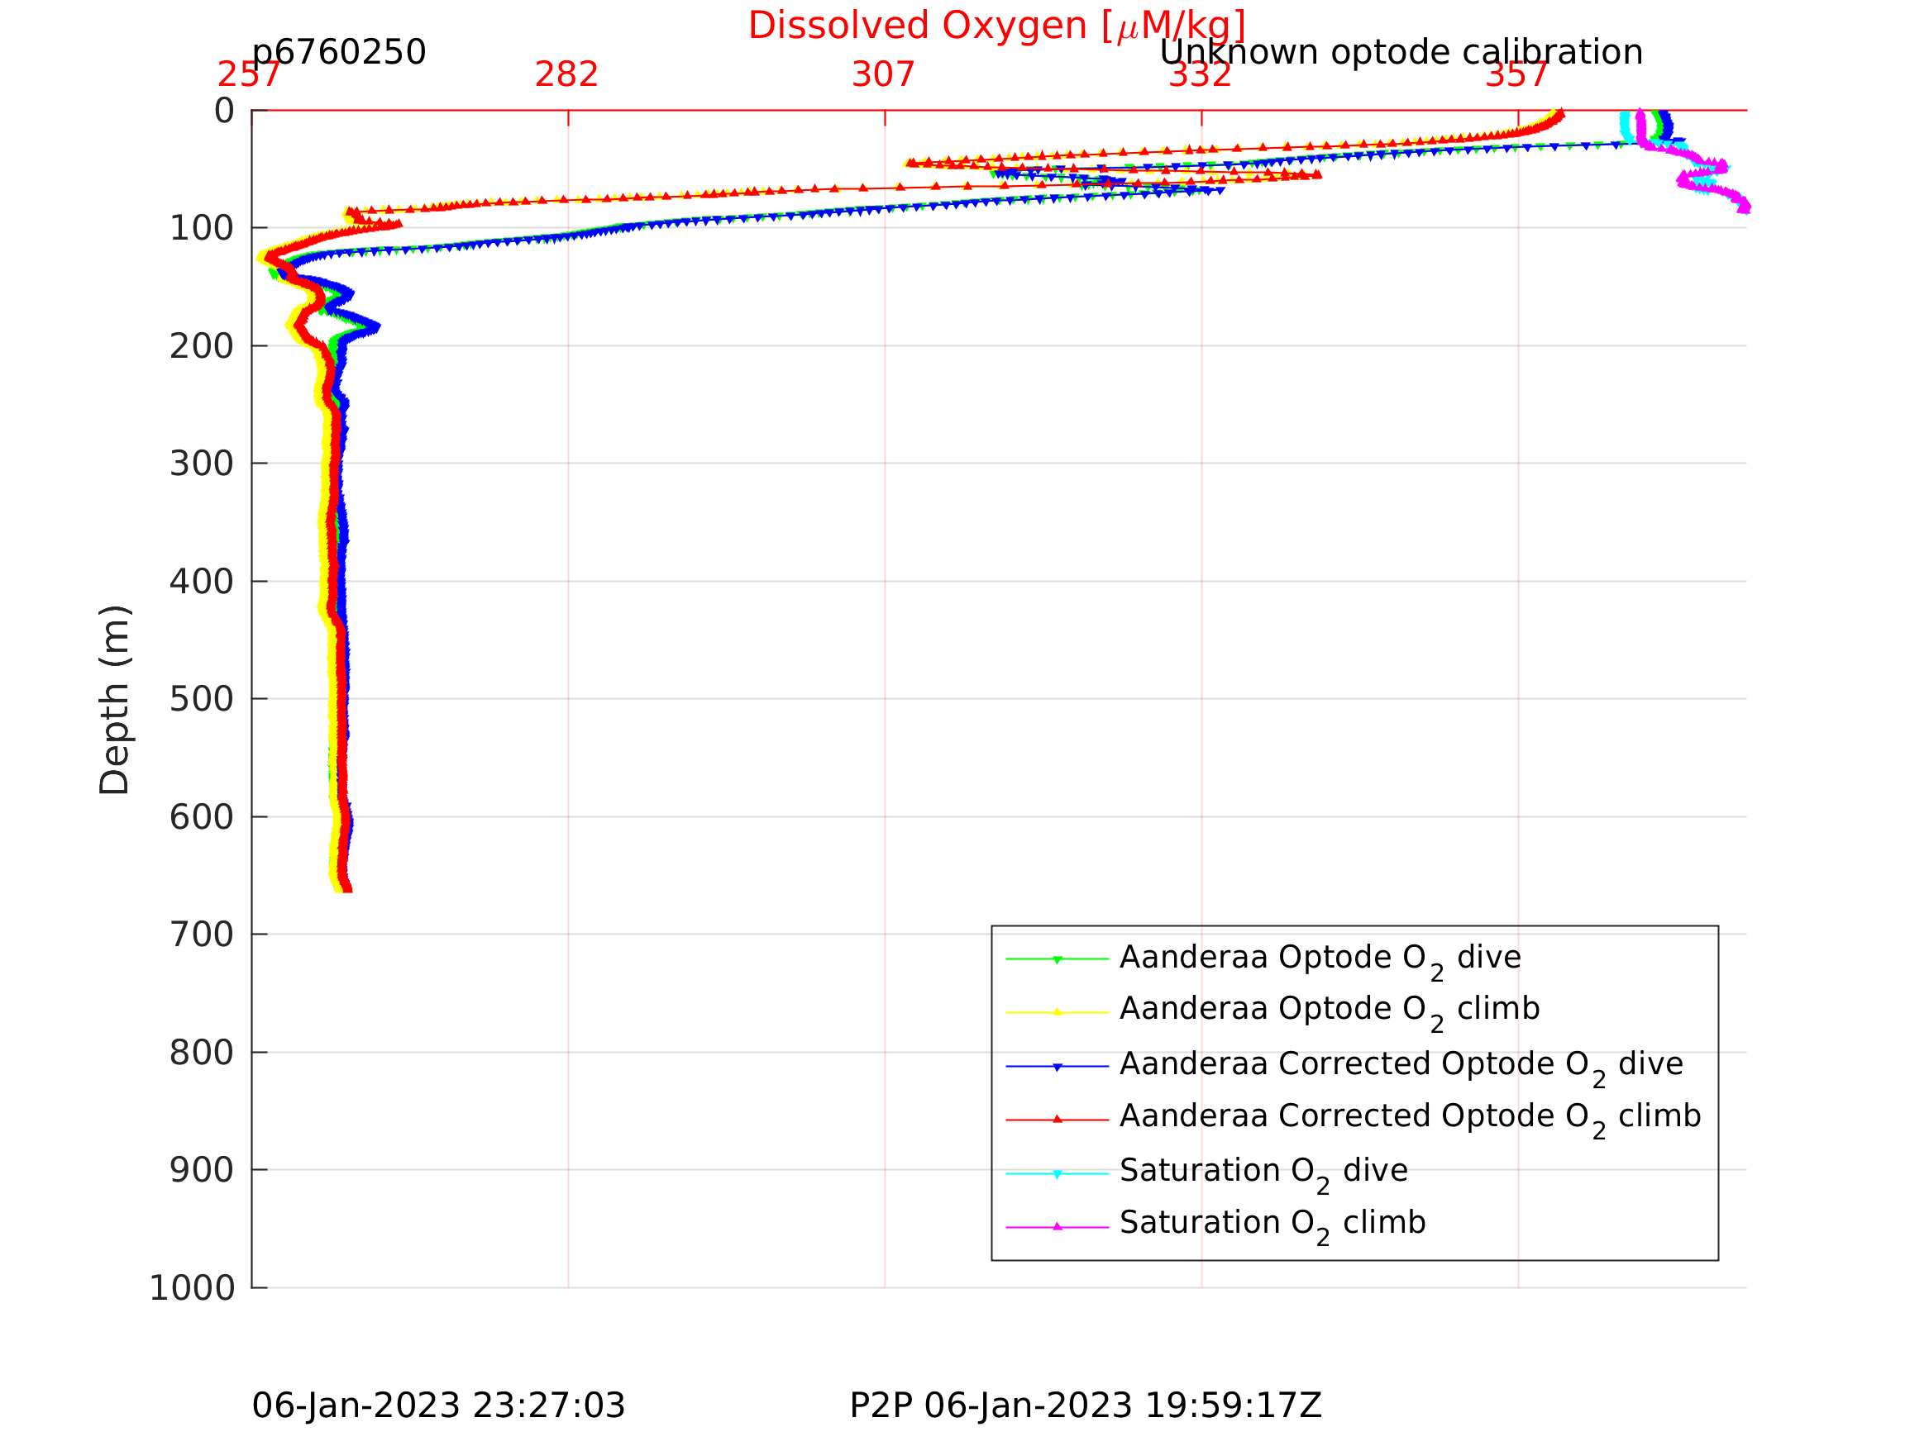Click the 'Depth (m)' y-axis label
The width and height of the screenshot is (1929, 1446).
[114, 700]
